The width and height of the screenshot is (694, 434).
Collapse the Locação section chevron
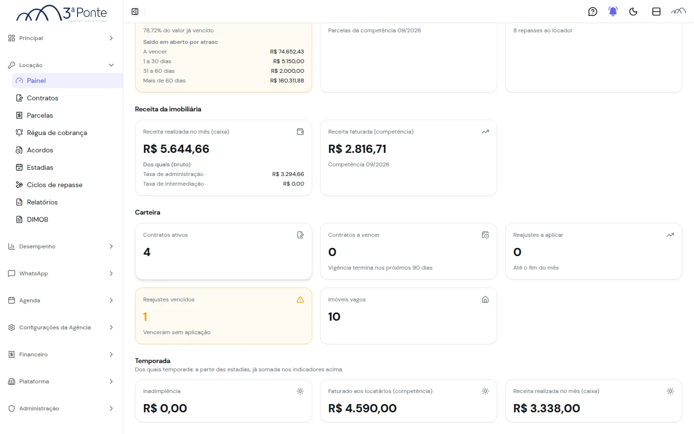111,65
